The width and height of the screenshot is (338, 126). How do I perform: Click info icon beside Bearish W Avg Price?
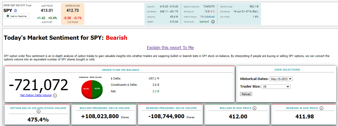pyautogui.click(x=321, y=108)
